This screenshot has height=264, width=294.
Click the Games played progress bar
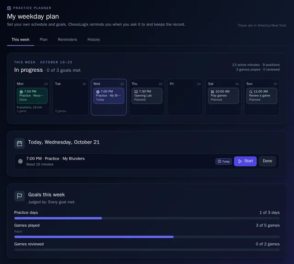(x=147, y=237)
